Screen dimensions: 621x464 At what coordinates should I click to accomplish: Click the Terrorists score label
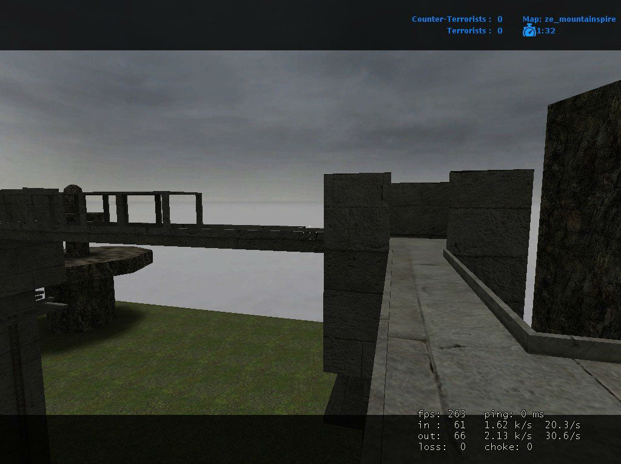coord(474,30)
